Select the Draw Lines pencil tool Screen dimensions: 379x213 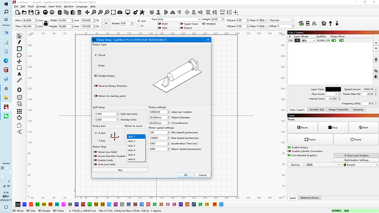point(19,42)
